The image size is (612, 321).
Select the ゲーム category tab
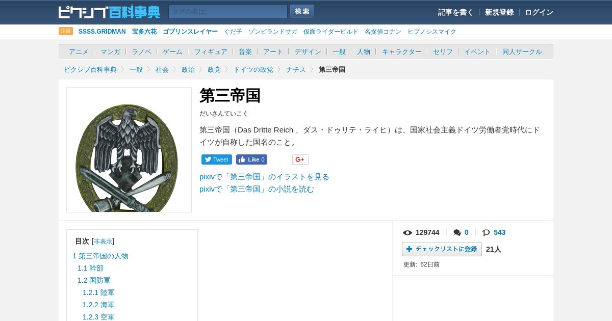click(172, 51)
